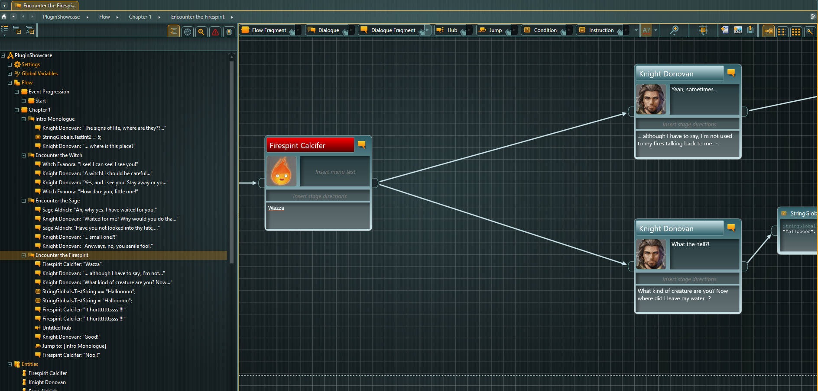Switch to list view mode icon

click(782, 31)
